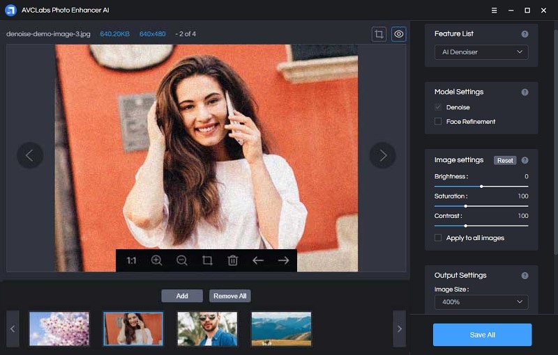
Task: Select the man with sunglasses thumbnail
Action: (x=207, y=329)
